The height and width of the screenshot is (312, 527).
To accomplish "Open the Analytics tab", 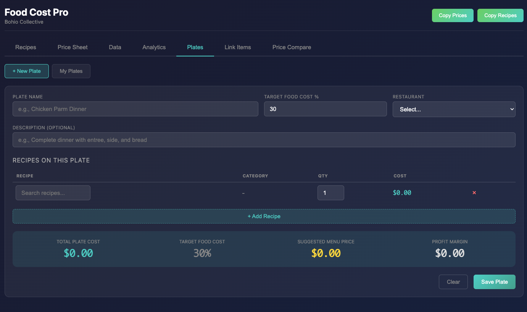I will coord(154,47).
